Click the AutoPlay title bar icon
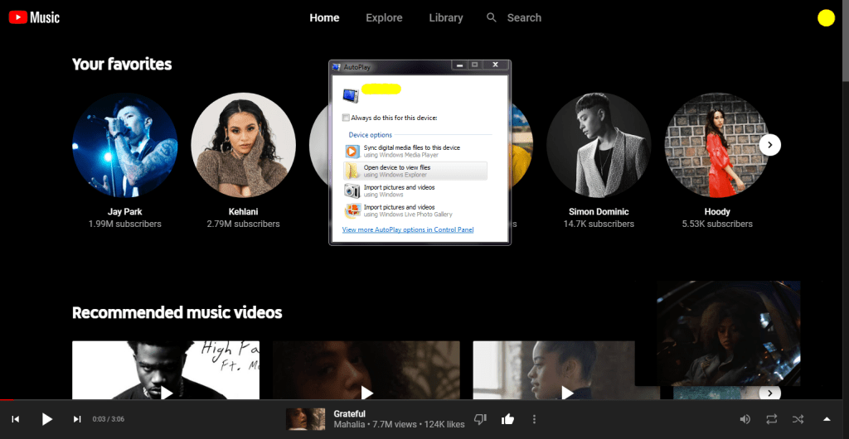The width and height of the screenshot is (849, 439). (x=336, y=66)
